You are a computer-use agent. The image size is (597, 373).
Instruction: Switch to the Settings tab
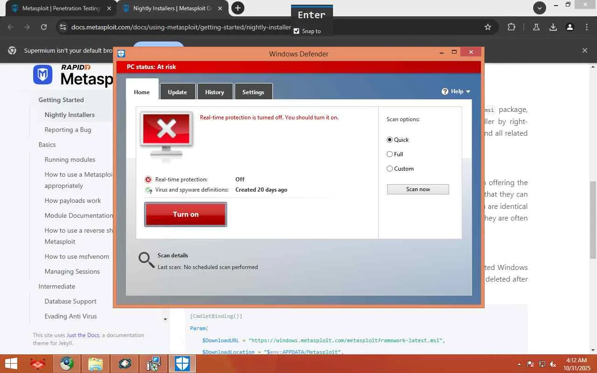coord(253,92)
